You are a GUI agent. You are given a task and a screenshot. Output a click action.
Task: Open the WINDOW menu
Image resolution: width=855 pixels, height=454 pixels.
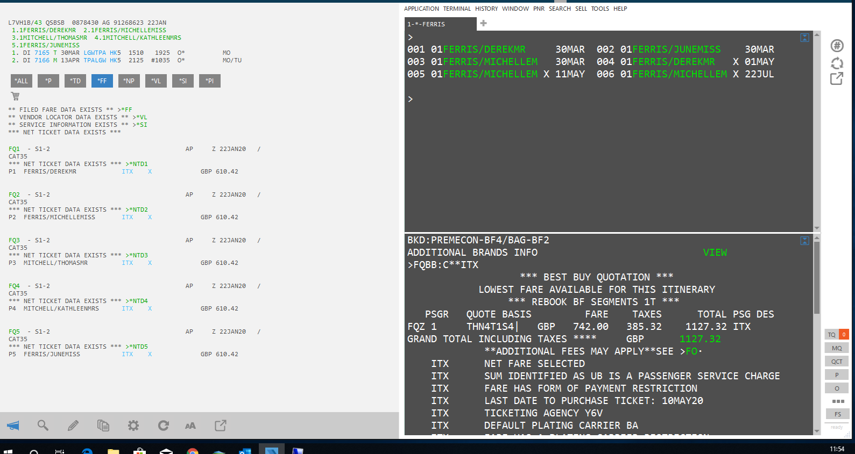click(x=515, y=9)
